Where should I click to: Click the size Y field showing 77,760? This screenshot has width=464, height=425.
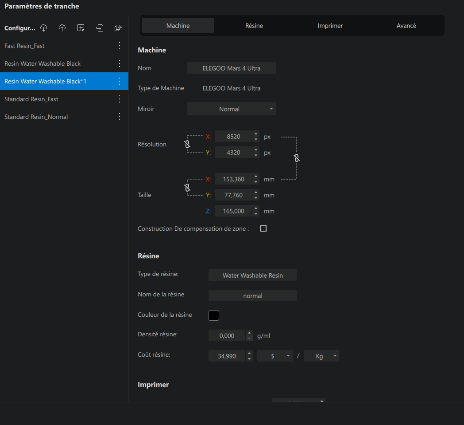pos(233,195)
